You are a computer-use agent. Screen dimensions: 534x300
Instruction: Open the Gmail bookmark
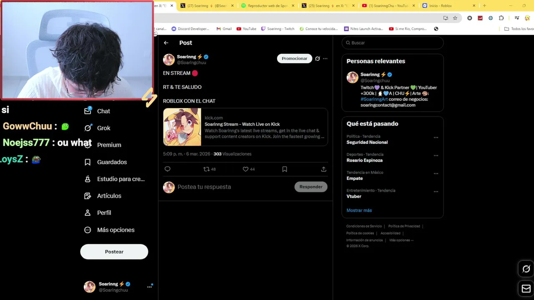[224, 29]
